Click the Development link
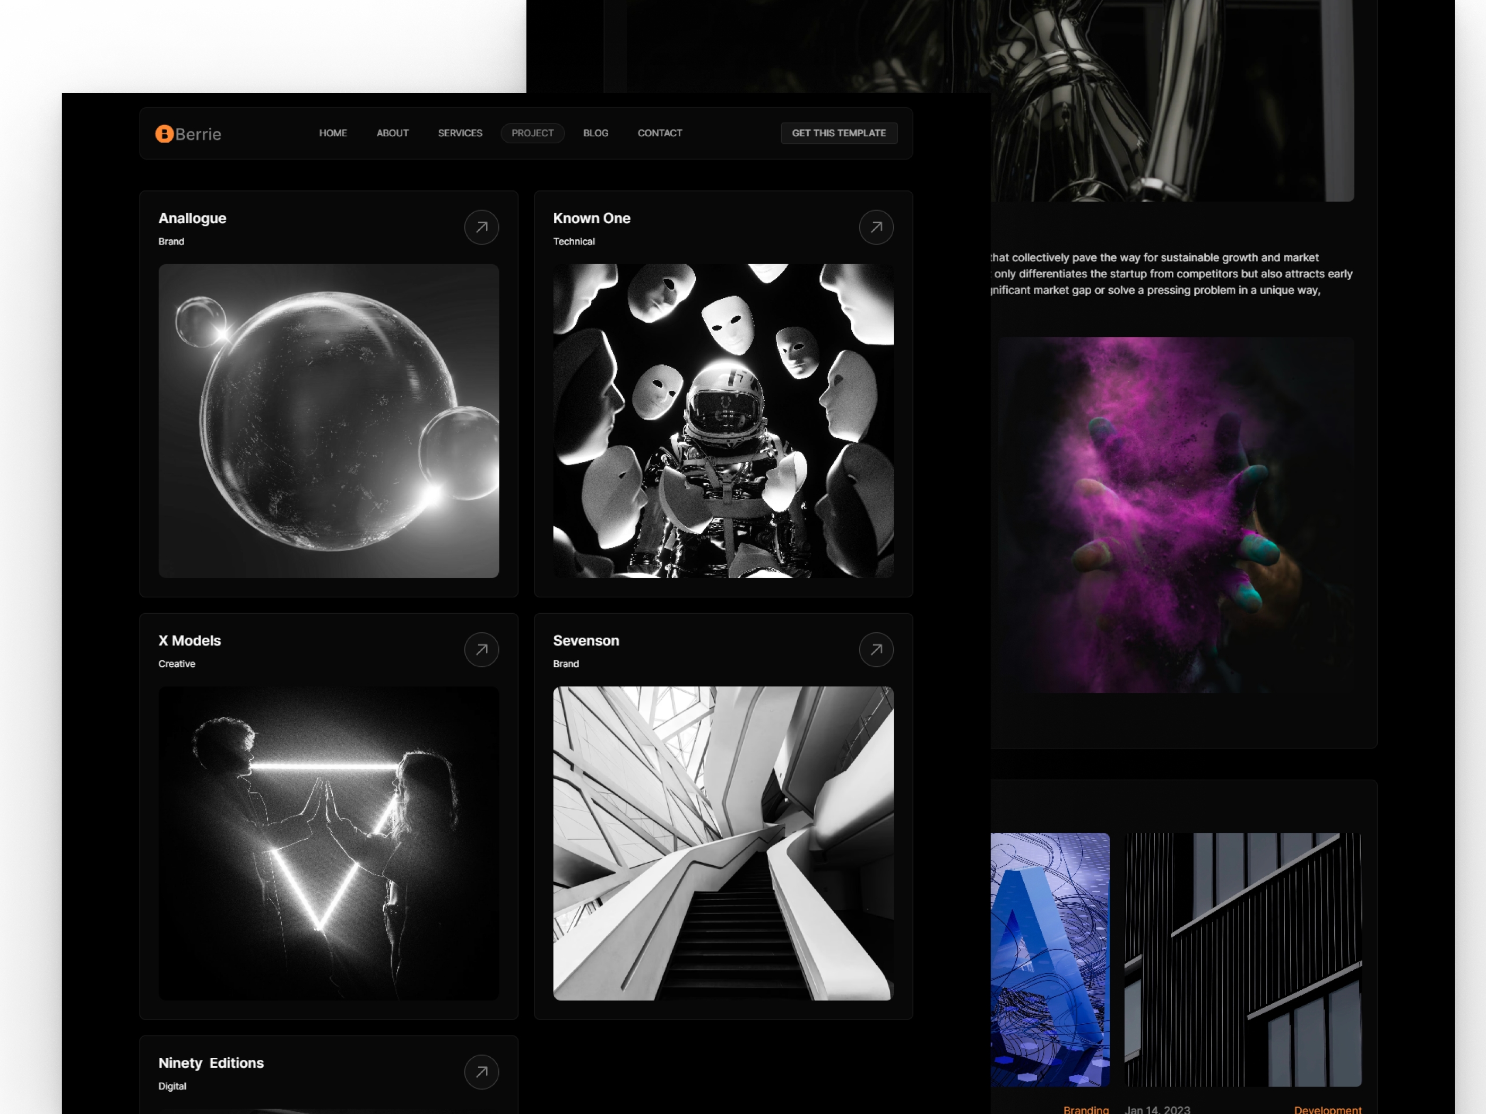Image resolution: width=1486 pixels, height=1114 pixels. pos(1329,1109)
